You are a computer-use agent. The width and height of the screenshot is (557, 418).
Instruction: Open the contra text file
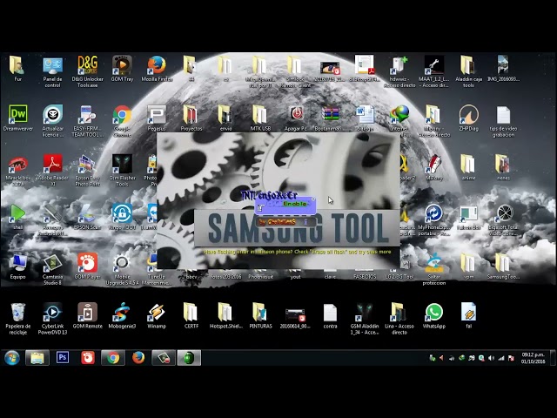[330, 315]
